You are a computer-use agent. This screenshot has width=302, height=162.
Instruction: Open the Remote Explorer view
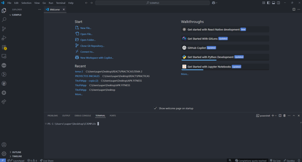tap(4, 56)
